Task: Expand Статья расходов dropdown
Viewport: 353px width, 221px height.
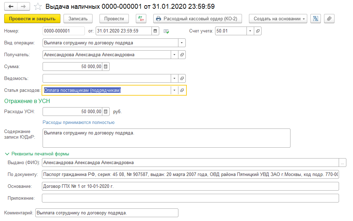Action: [x=174, y=90]
